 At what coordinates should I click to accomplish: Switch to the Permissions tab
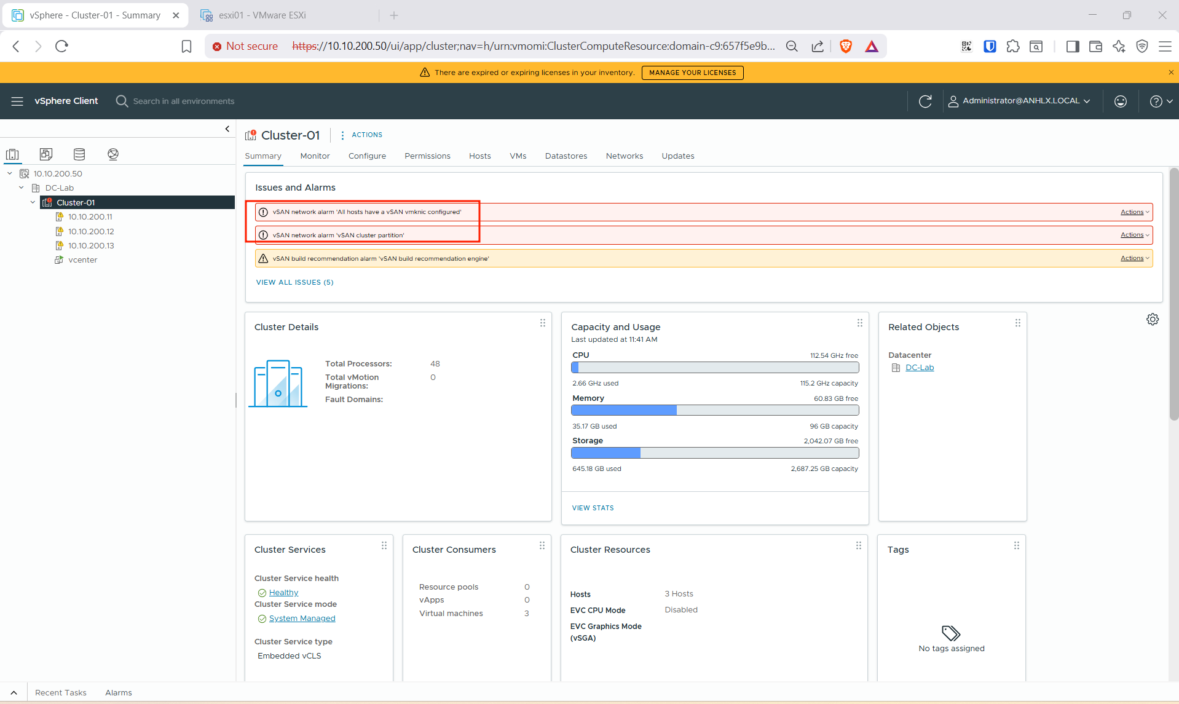[427, 156]
